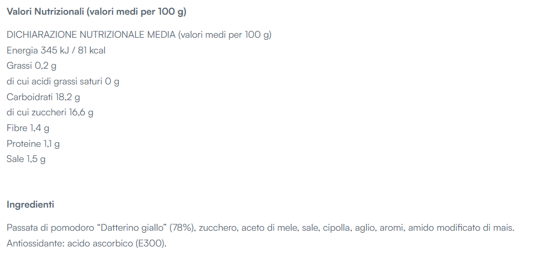The width and height of the screenshot is (556, 269).
Task: Click the acido ascorbico (E300) text
Action: click(117, 244)
